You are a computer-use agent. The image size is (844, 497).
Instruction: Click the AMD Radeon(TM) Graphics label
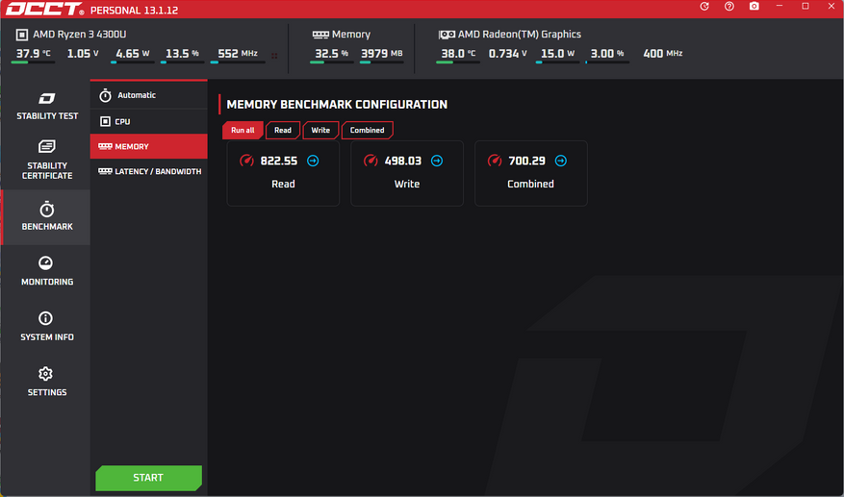(520, 35)
